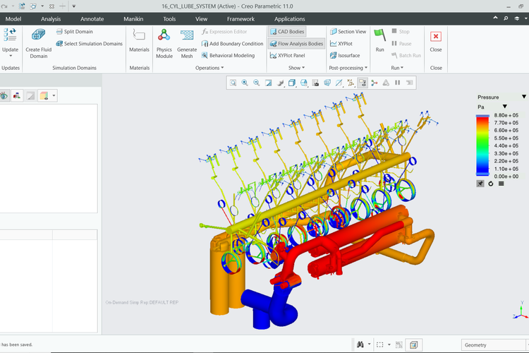Open the Pa units dropdown
The width and height of the screenshot is (529, 353).
(x=504, y=107)
